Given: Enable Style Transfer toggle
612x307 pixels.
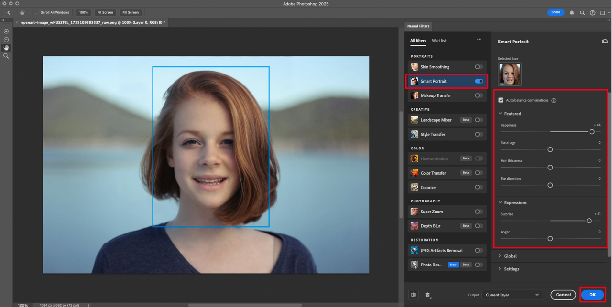Looking at the screenshot, I should click(x=479, y=134).
